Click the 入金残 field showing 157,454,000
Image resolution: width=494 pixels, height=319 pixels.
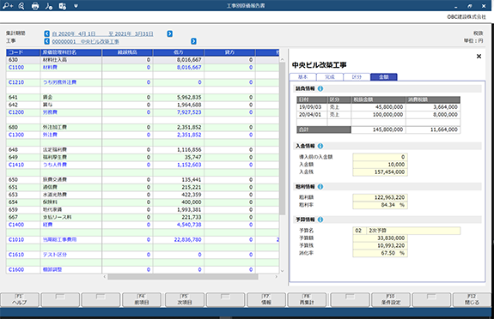[x=381, y=172]
